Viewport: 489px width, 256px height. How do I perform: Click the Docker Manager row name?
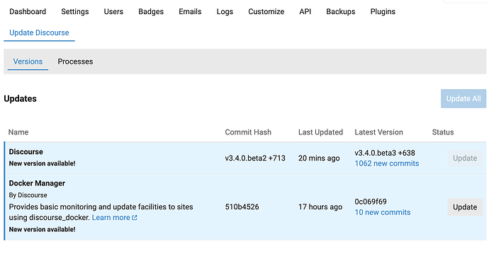(37, 183)
